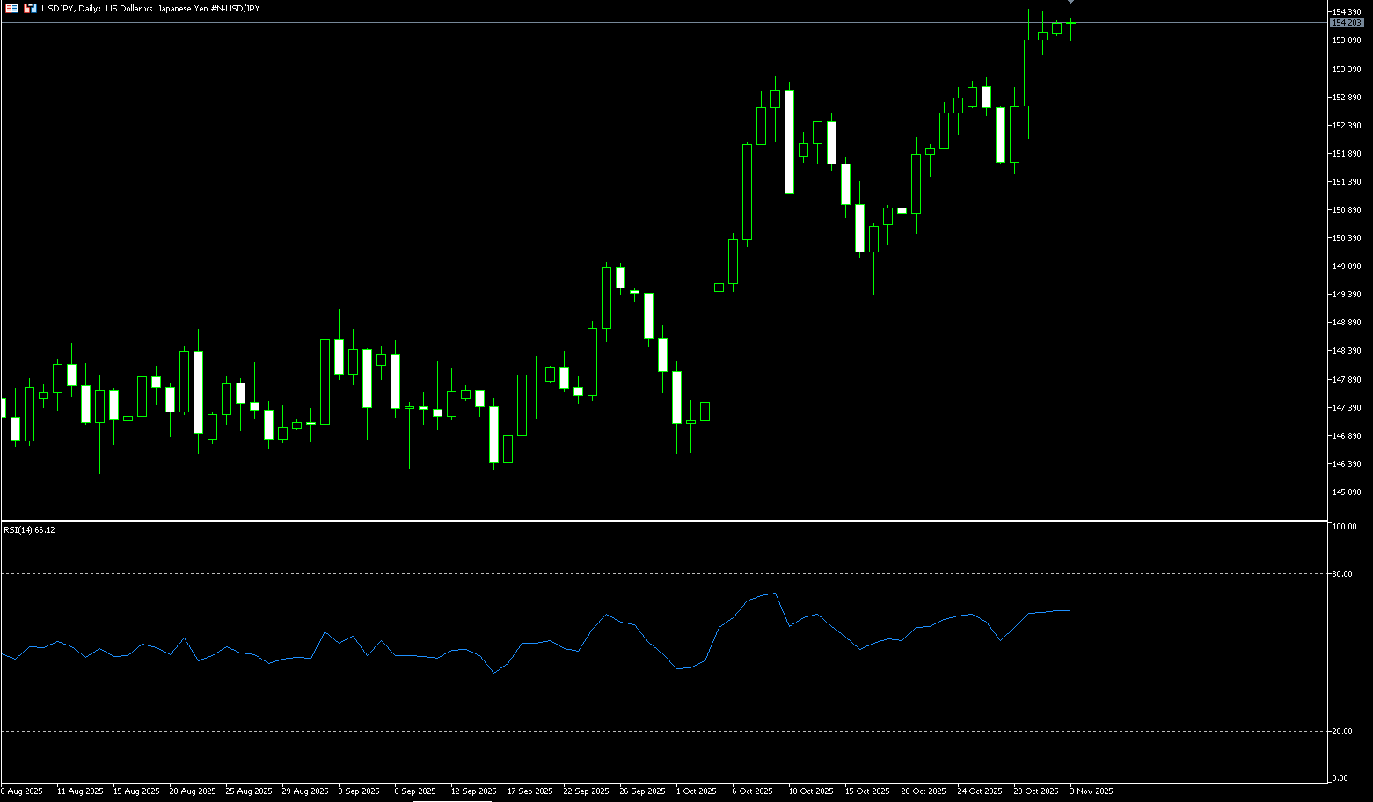
Task: Click the 20.00 level on the RSI scale
Action: (x=1342, y=732)
